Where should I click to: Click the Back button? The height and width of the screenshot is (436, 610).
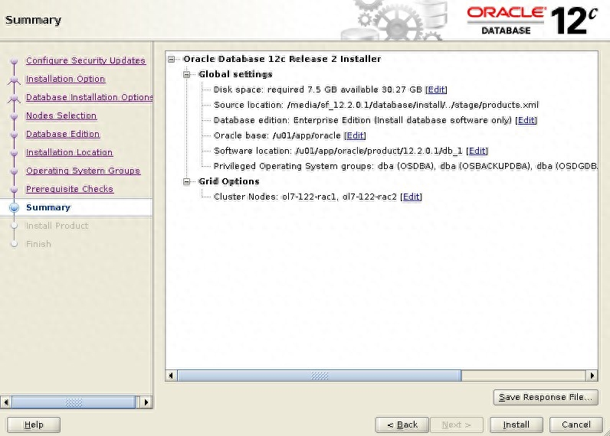(402, 425)
